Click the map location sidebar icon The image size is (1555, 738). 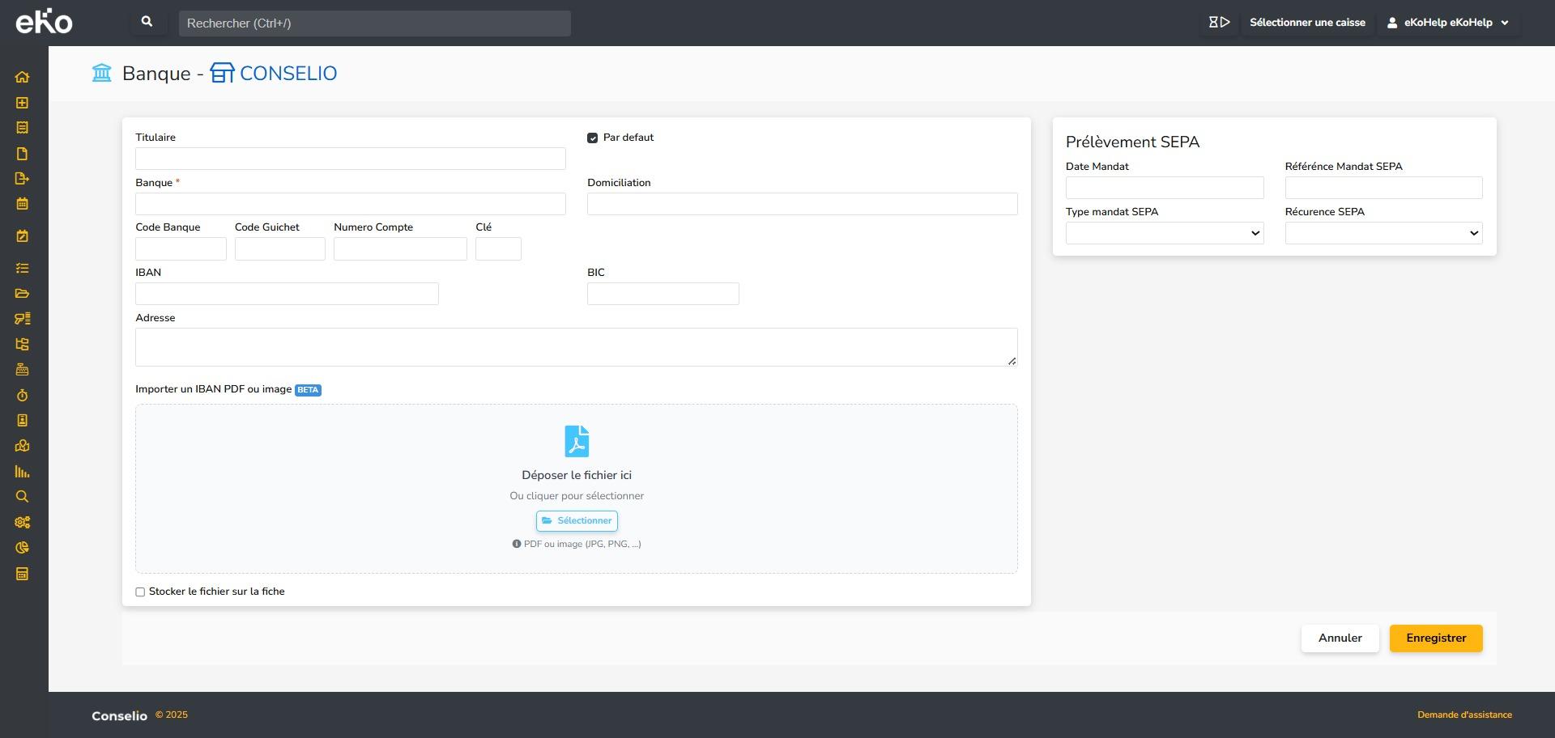point(22,446)
